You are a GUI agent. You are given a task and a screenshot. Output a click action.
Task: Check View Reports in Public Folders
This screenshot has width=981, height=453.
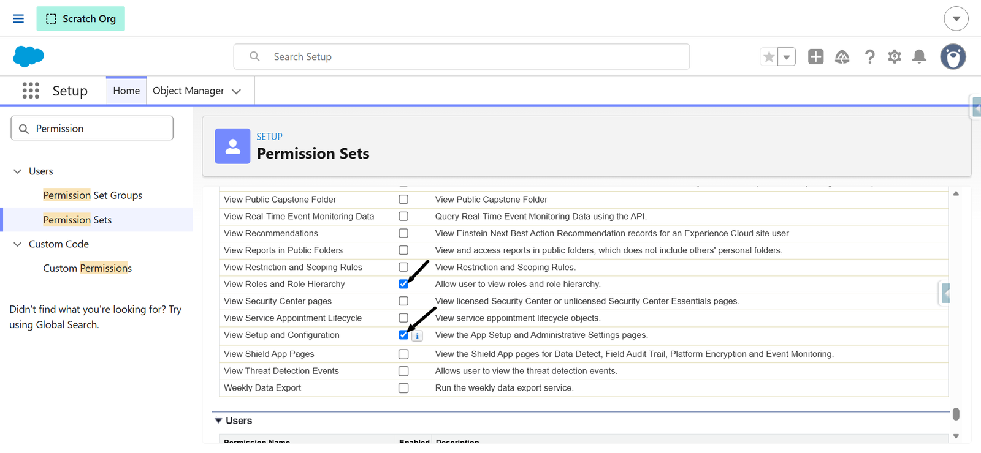point(403,250)
